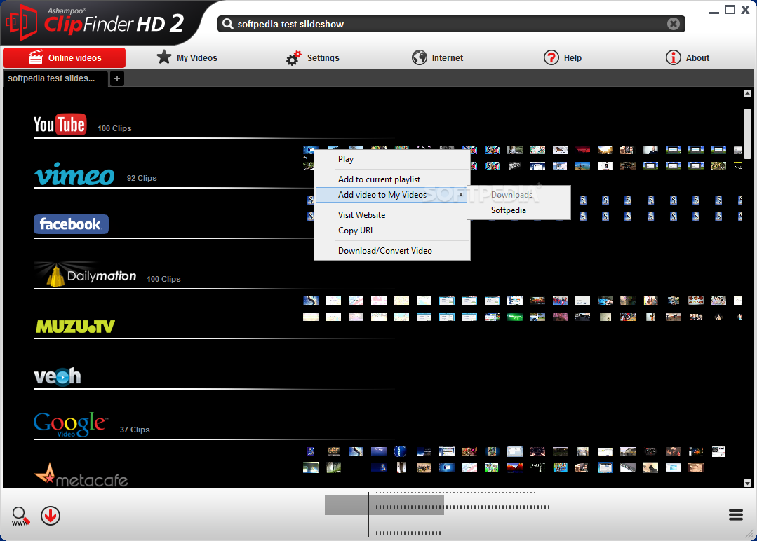Screen dimensions: 757x541
Task: Click the Vimeo logo
Action: tap(74, 174)
